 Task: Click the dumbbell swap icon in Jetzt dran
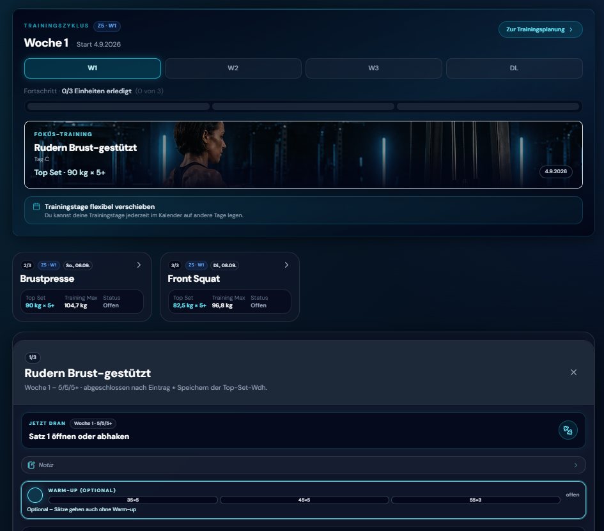[x=568, y=430]
